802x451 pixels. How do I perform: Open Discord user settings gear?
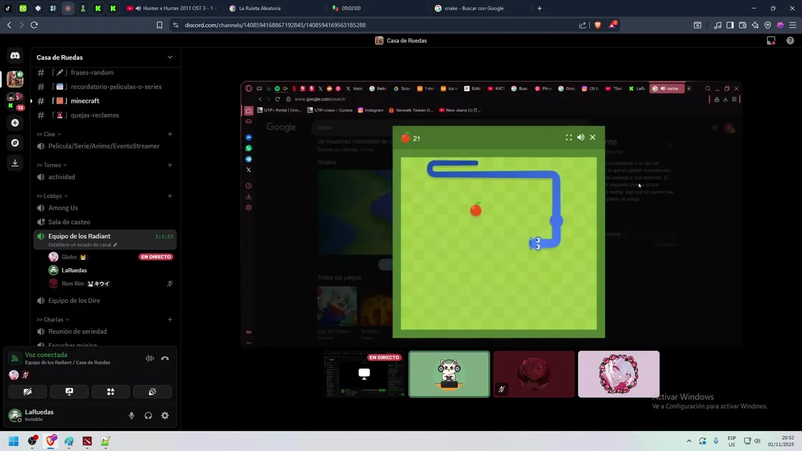click(x=165, y=415)
